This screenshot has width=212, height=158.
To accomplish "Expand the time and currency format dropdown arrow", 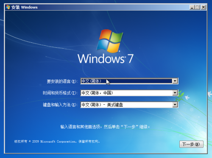I will click(x=175, y=93).
